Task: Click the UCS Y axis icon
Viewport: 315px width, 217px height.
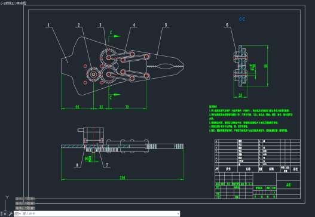Action: 7,197
